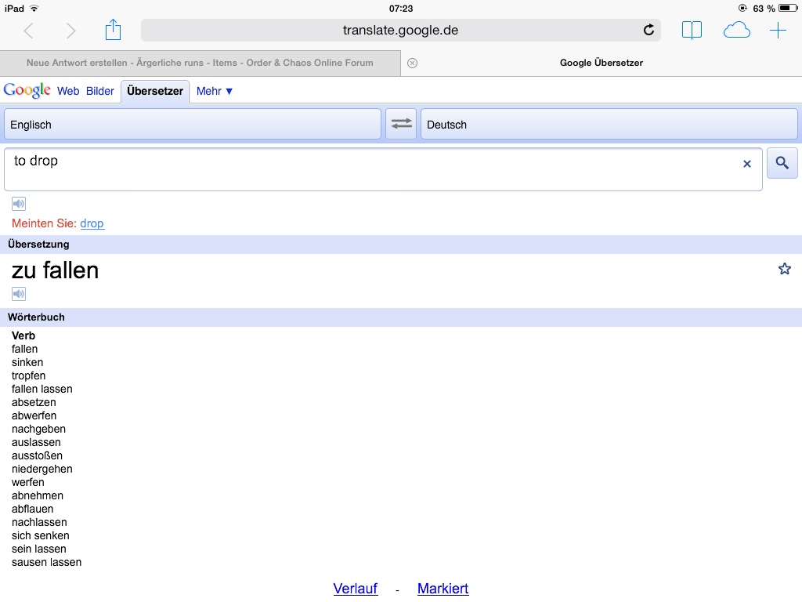
Task: Tap the rotation lock status icon
Action: tap(742, 8)
